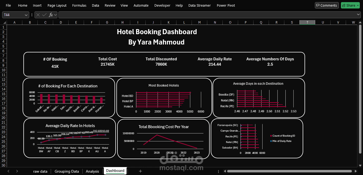Open the raw data sheet tab

tap(40, 171)
